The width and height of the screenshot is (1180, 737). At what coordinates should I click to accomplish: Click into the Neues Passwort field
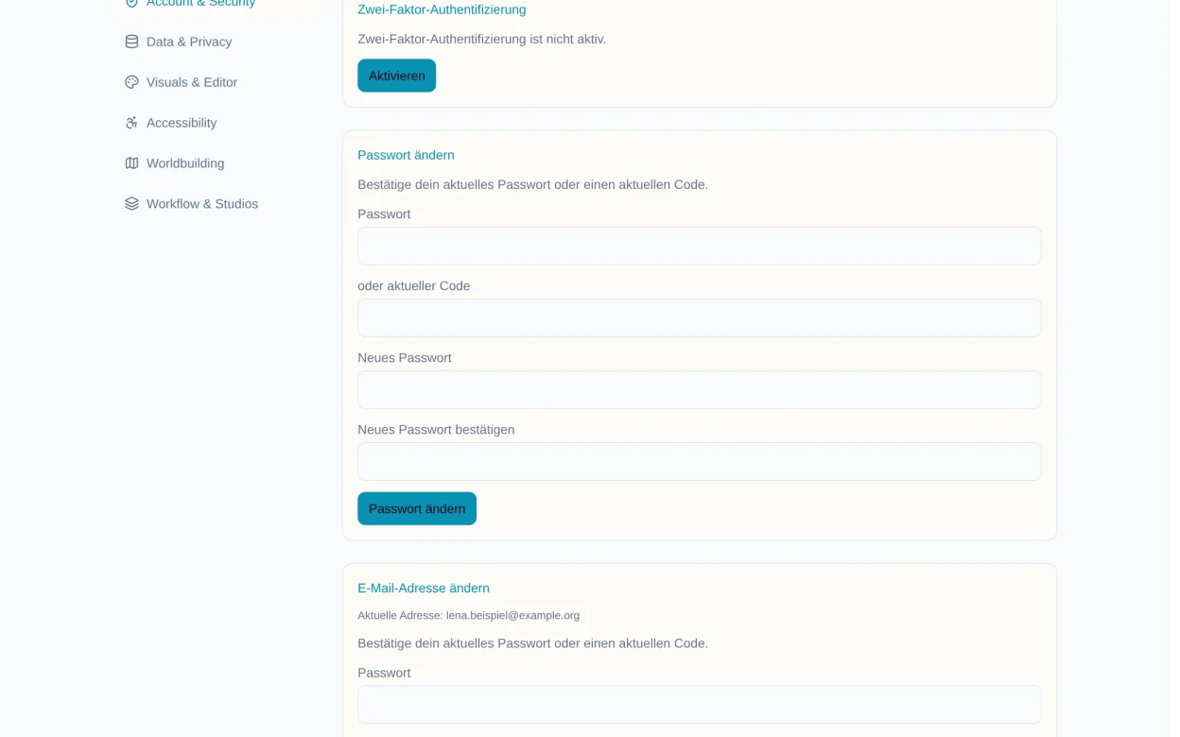700,389
